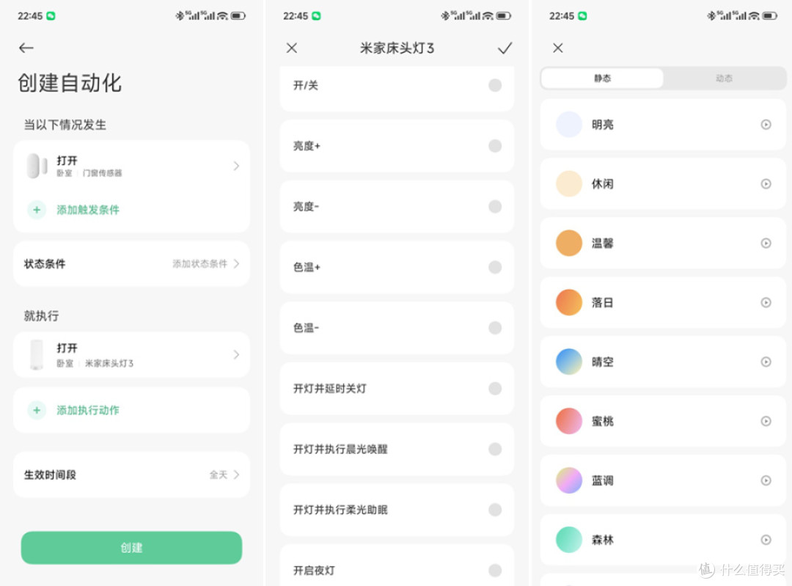Tap the 卧室 门窗传感器 subtitle text

click(x=89, y=173)
